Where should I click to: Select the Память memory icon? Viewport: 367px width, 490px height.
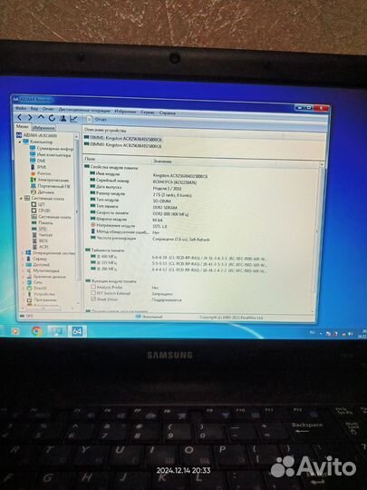click(x=34, y=222)
